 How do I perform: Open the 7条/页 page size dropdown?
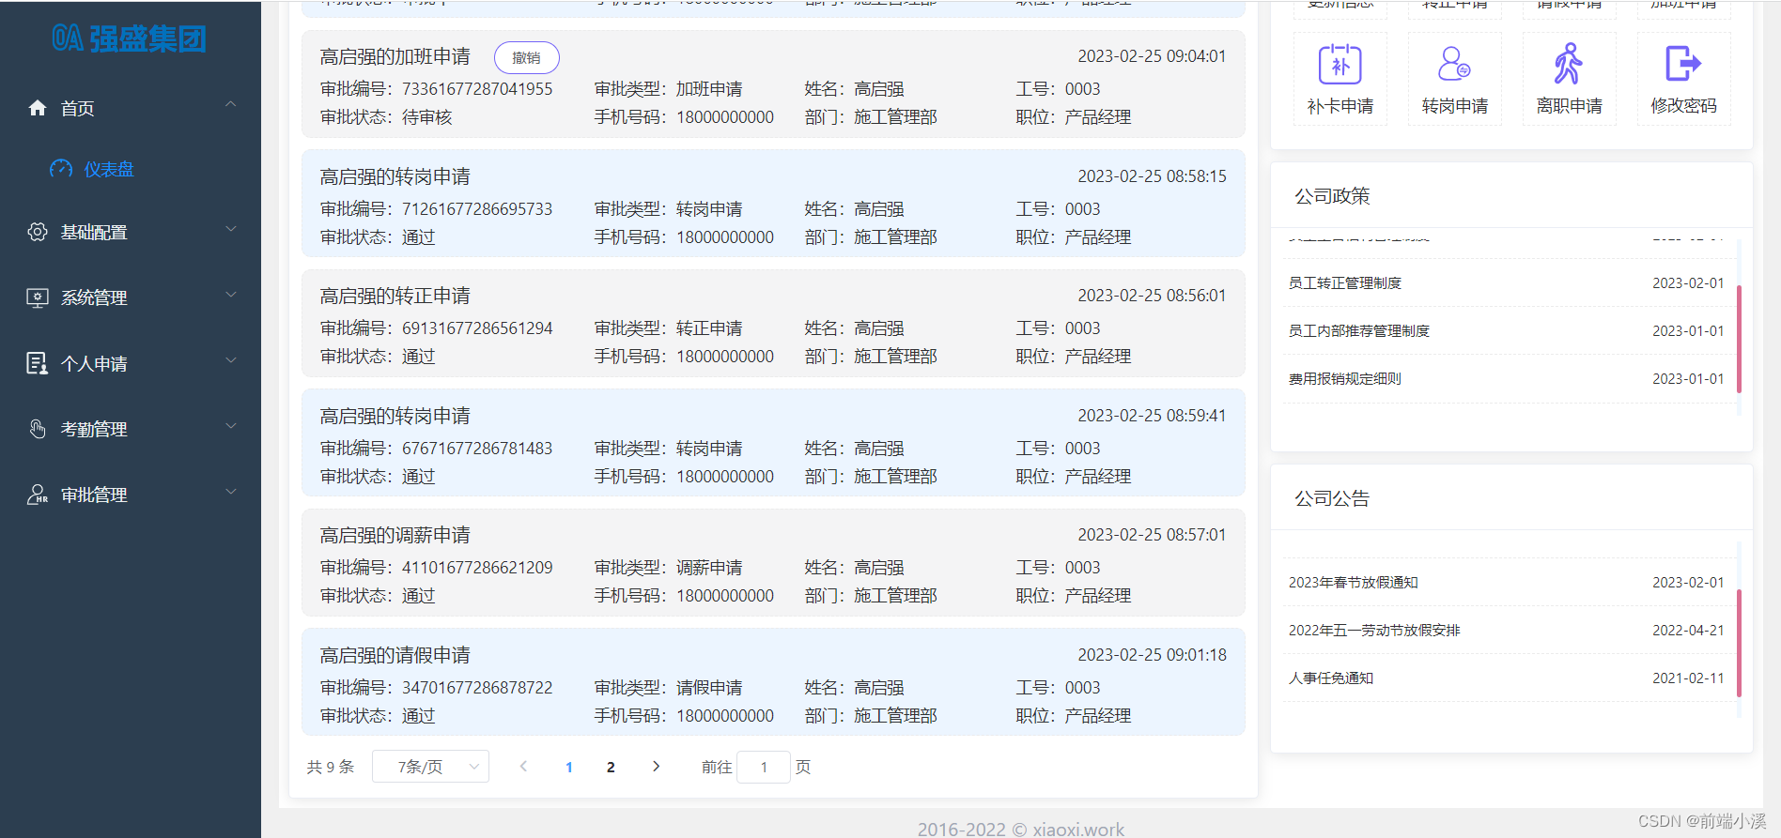[430, 767]
